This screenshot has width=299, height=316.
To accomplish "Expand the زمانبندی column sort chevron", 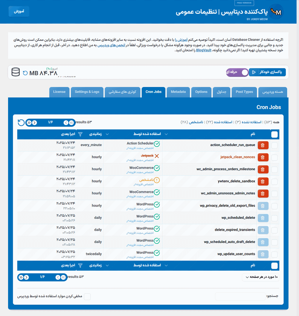I will pos(107,134).
